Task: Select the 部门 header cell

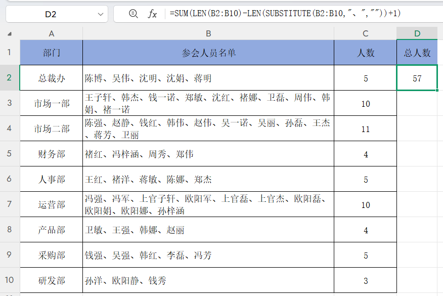Action: (50, 53)
